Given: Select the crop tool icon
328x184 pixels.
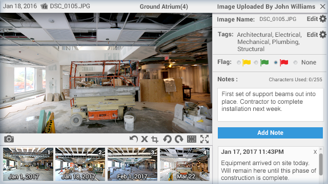Looking at the screenshot, I should click(x=155, y=139).
